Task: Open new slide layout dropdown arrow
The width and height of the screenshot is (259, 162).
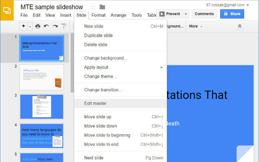Action: [30, 26]
